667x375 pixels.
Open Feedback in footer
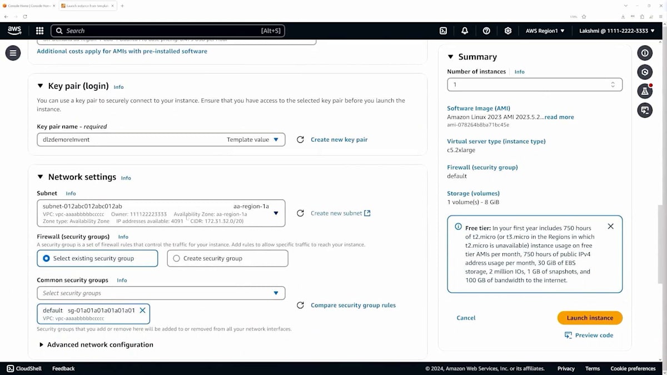[63, 369]
